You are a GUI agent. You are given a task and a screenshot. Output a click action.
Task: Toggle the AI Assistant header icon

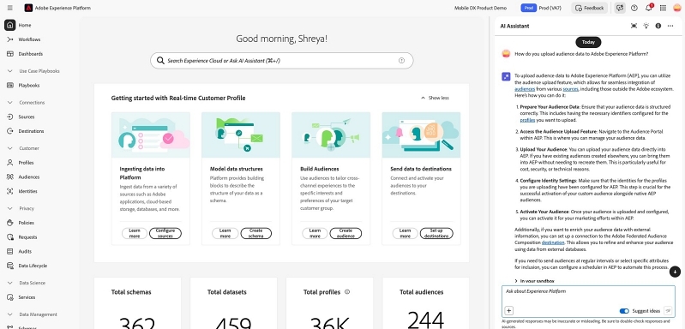(x=620, y=8)
